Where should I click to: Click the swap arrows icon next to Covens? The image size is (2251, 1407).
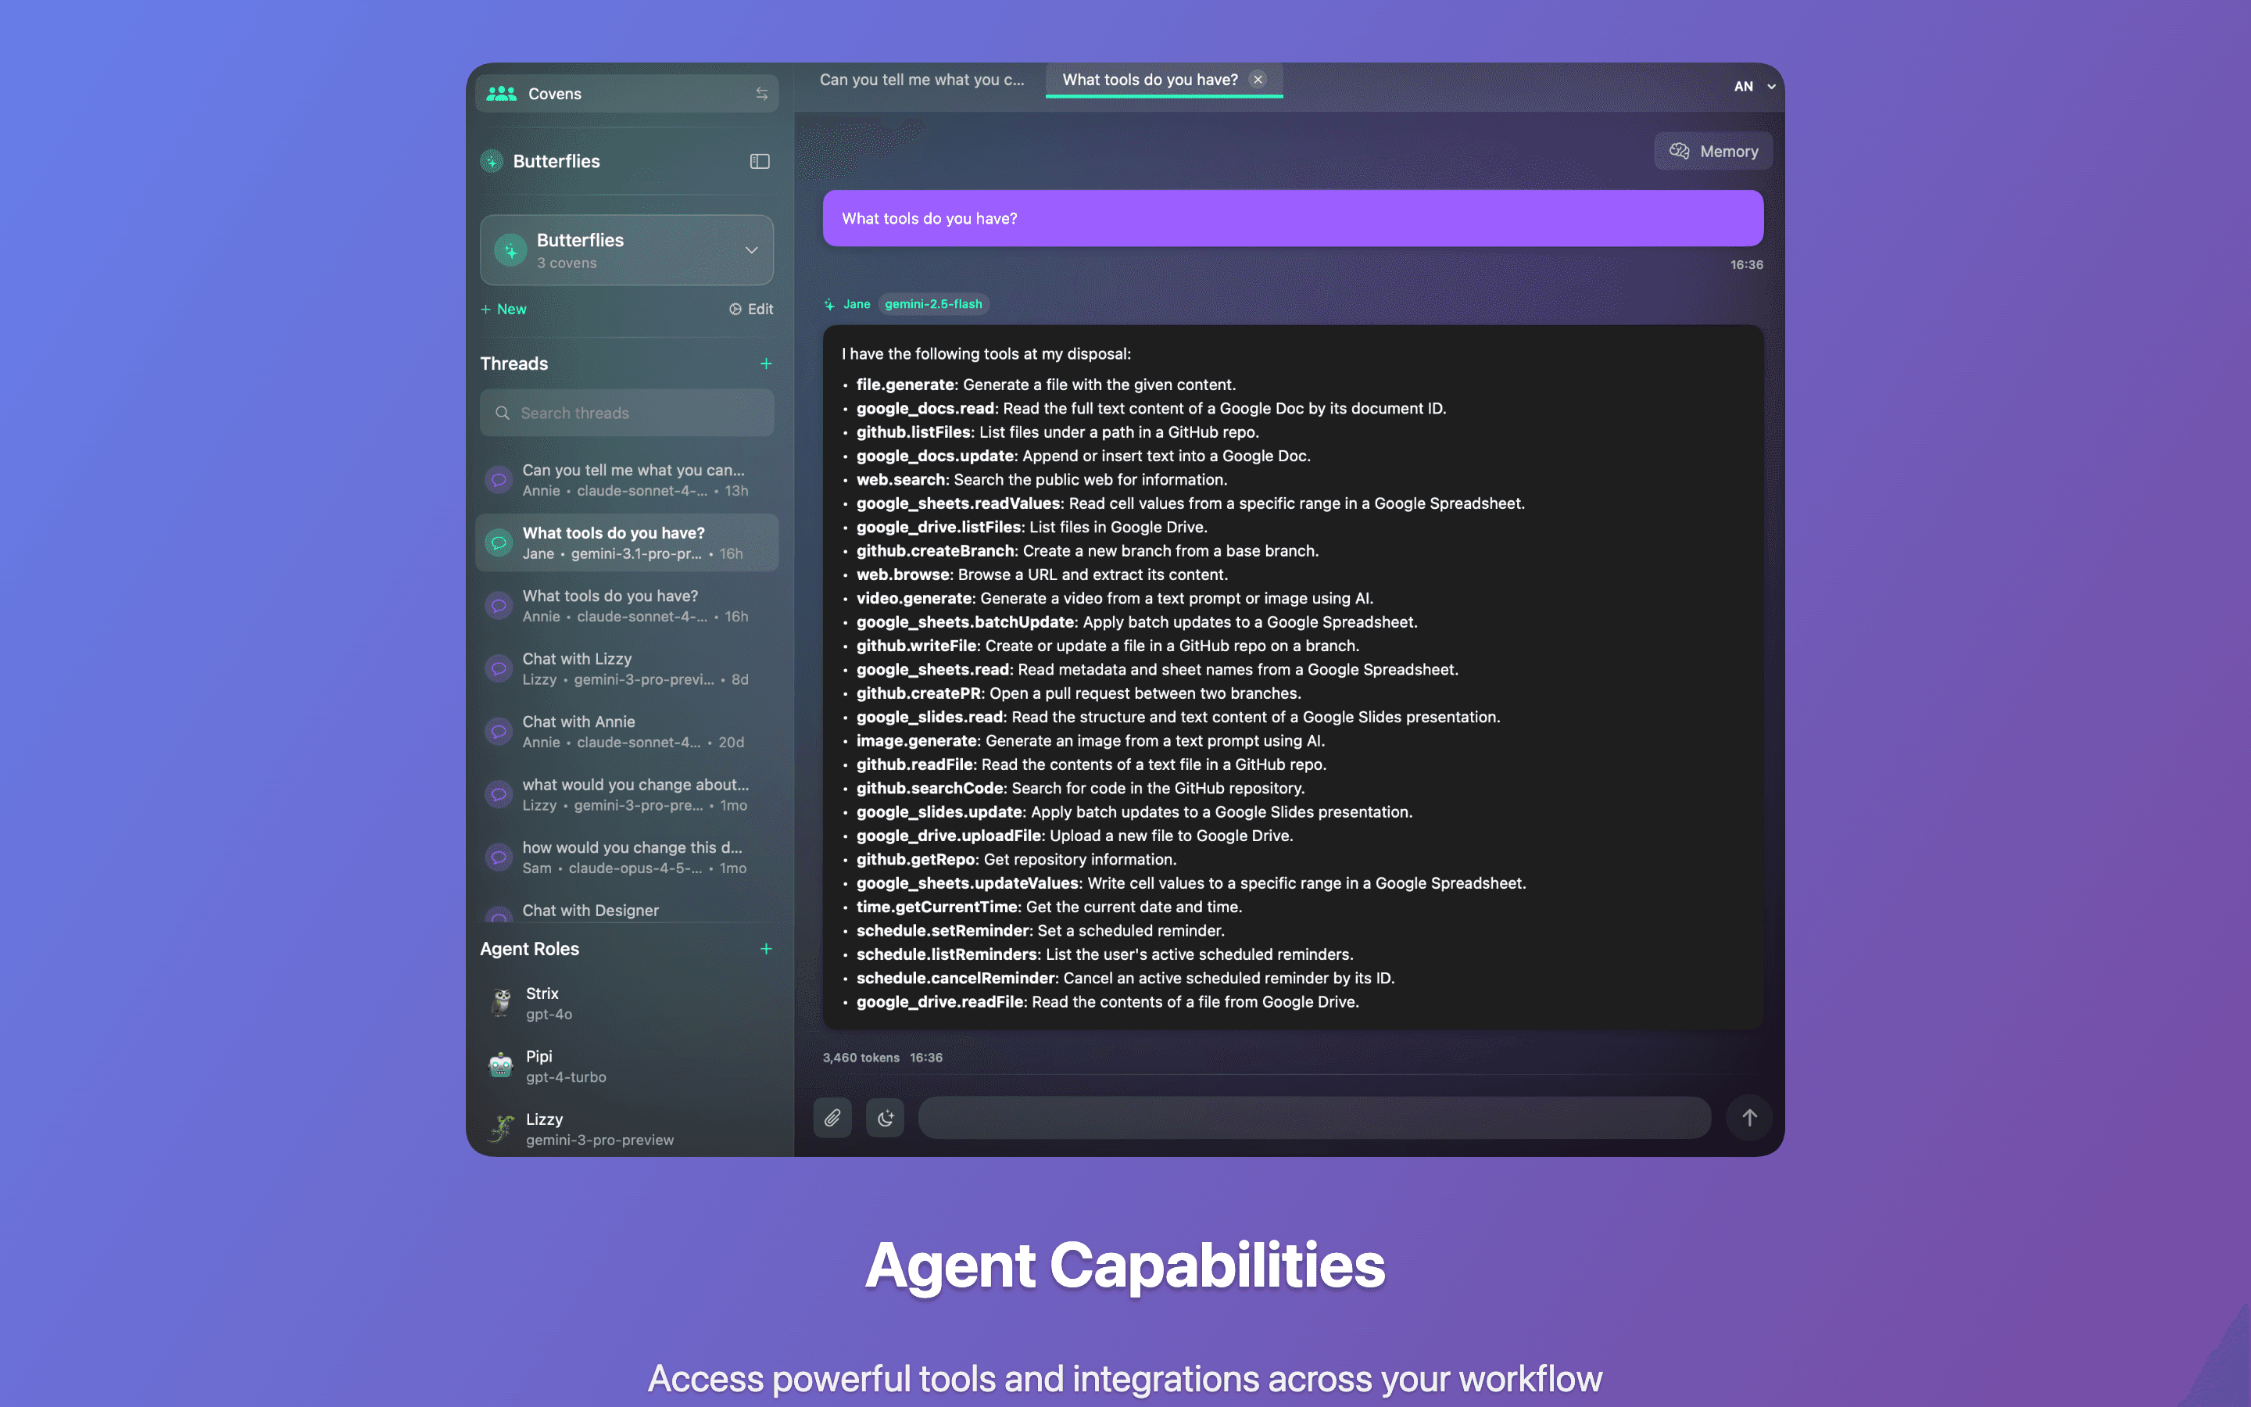coord(762,93)
